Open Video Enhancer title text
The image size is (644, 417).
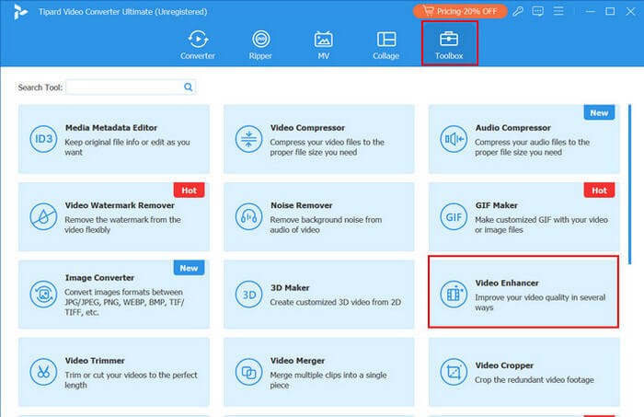(x=507, y=284)
